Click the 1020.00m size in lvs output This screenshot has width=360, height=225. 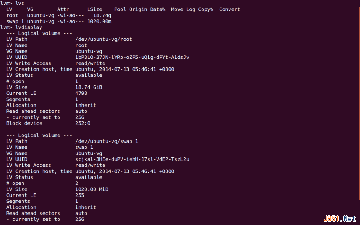(99, 21)
